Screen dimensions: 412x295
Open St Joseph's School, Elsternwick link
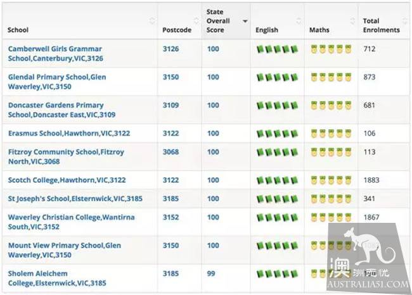(75, 199)
